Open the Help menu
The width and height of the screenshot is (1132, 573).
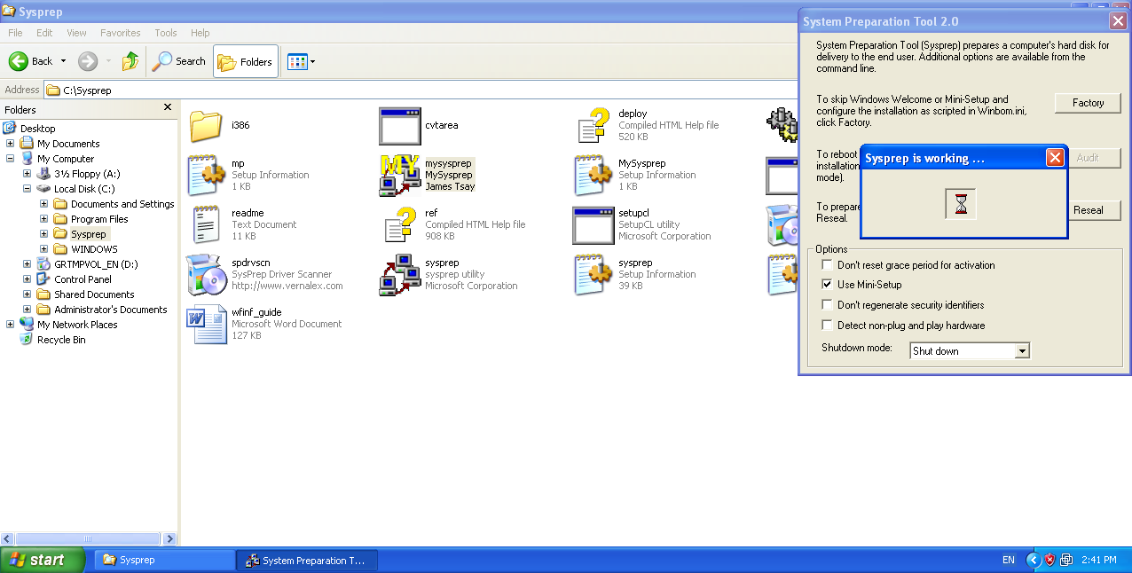(x=200, y=33)
